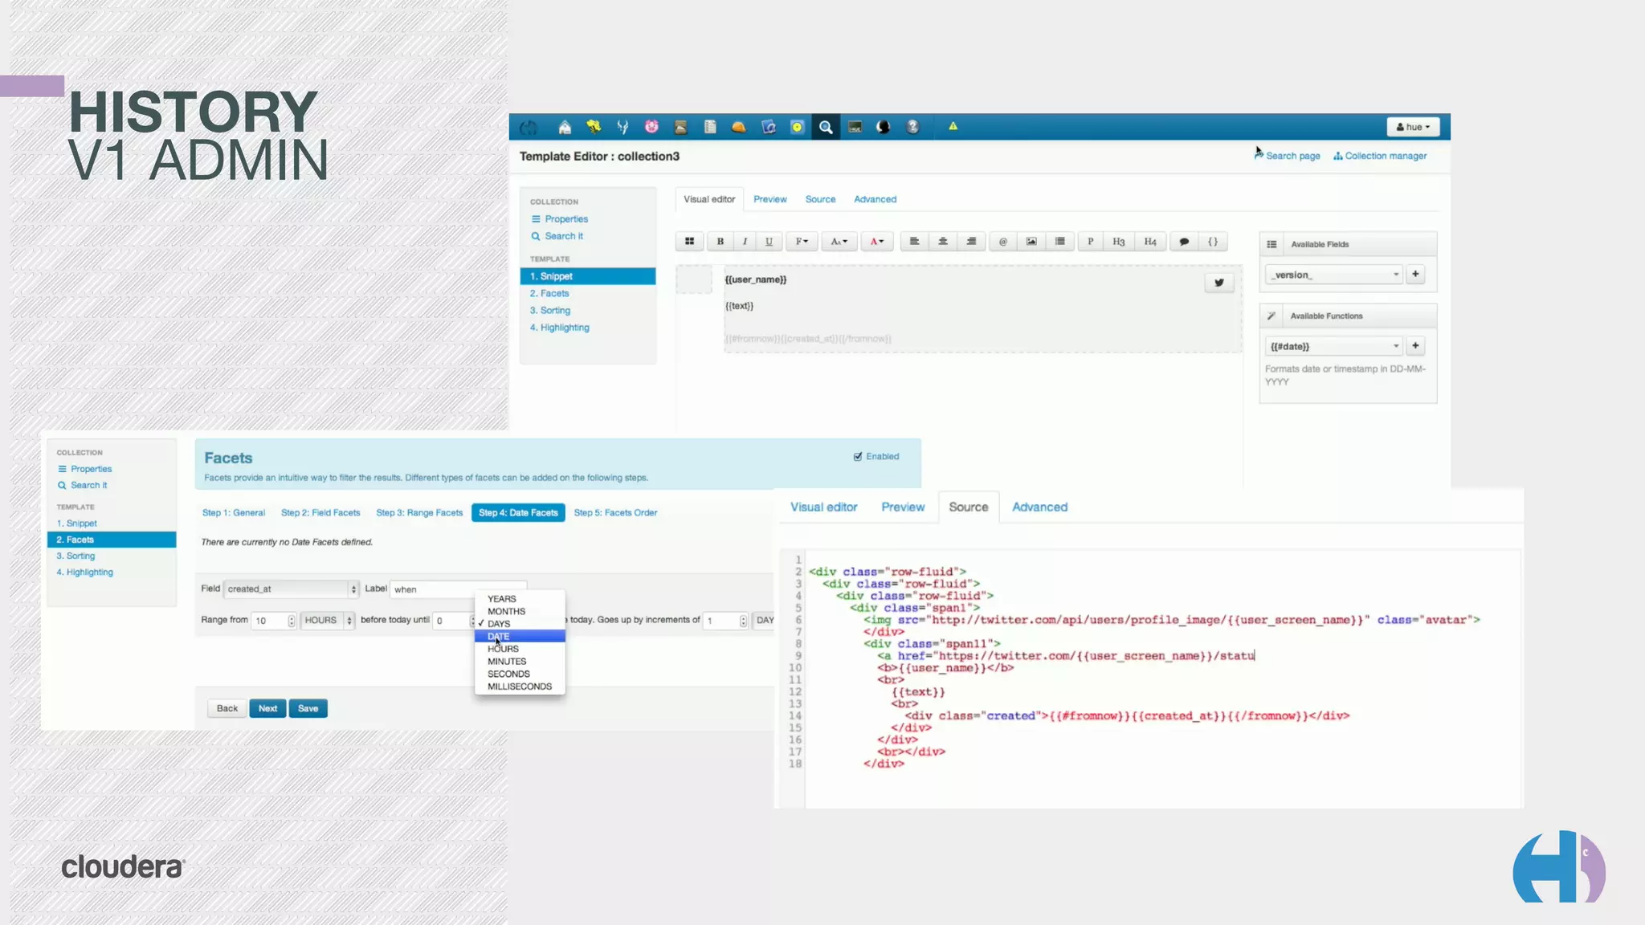Open the _version_ available fields dropdown

tap(1334, 275)
